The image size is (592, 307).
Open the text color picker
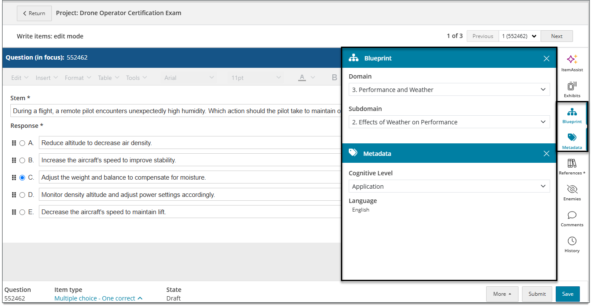pyautogui.click(x=307, y=78)
